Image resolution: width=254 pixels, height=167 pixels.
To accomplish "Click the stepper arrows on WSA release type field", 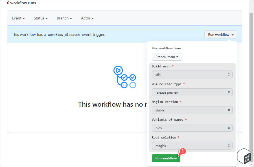I will [229, 92].
